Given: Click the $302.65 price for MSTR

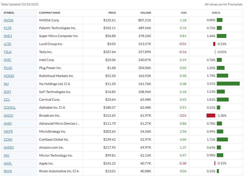Looking at the screenshot, I should click(109, 132).
